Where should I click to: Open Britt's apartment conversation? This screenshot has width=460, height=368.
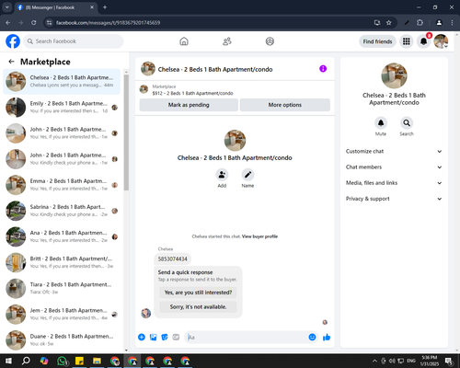[62, 262]
